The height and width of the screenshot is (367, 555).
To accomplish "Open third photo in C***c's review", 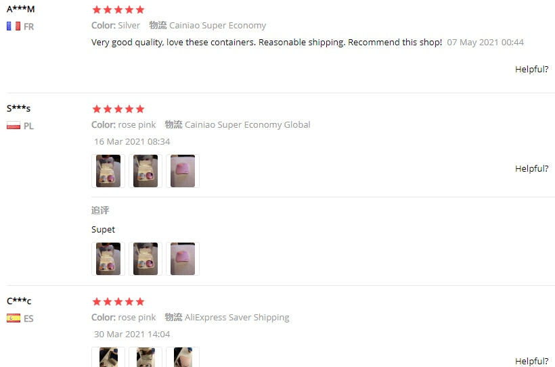I will pos(183,357).
